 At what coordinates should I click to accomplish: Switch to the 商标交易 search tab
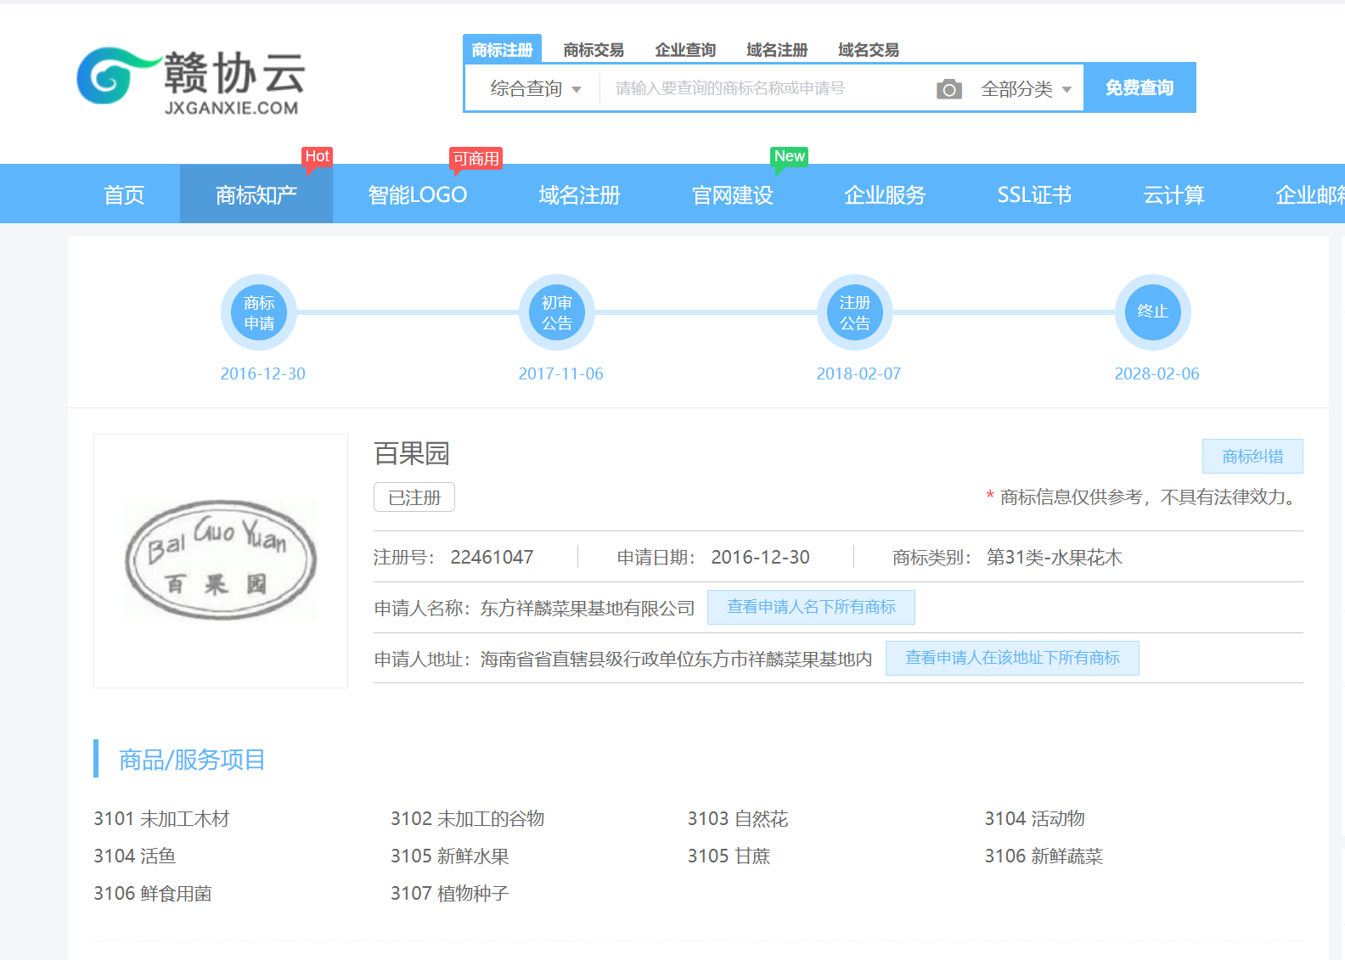(594, 50)
